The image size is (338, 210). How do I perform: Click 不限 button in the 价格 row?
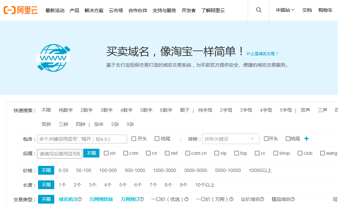coord(46,170)
